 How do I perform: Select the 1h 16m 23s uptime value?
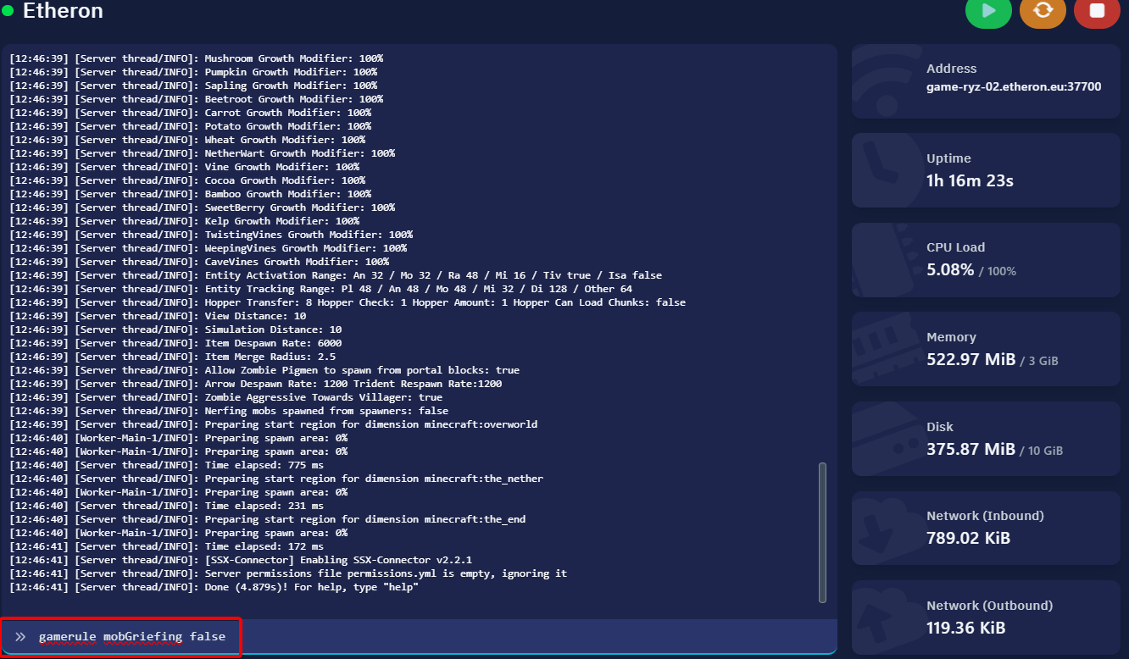coord(970,180)
